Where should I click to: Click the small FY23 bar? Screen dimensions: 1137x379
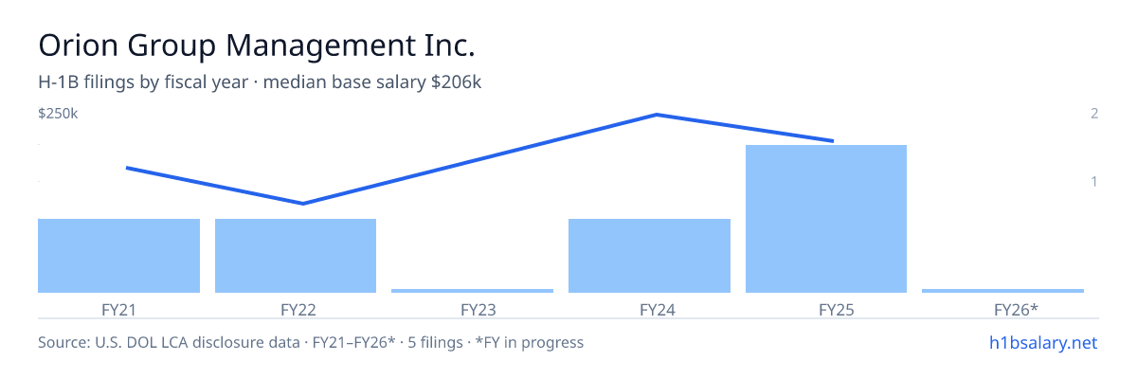(x=472, y=291)
